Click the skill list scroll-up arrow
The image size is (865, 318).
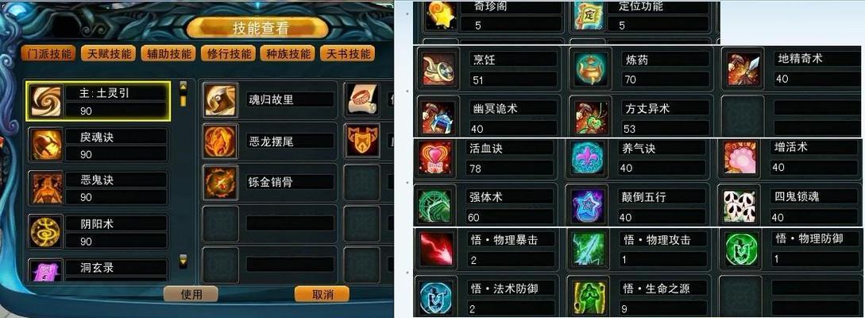(x=183, y=86)
